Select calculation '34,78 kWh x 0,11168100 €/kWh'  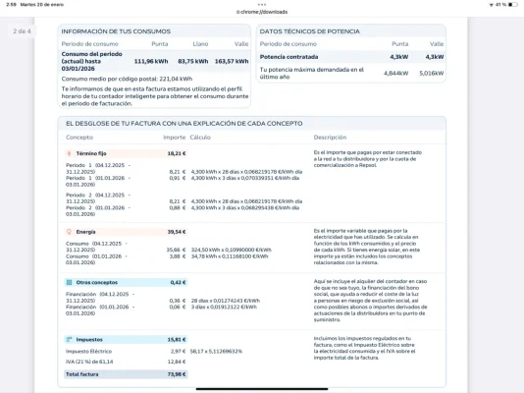tap(230, 256)
